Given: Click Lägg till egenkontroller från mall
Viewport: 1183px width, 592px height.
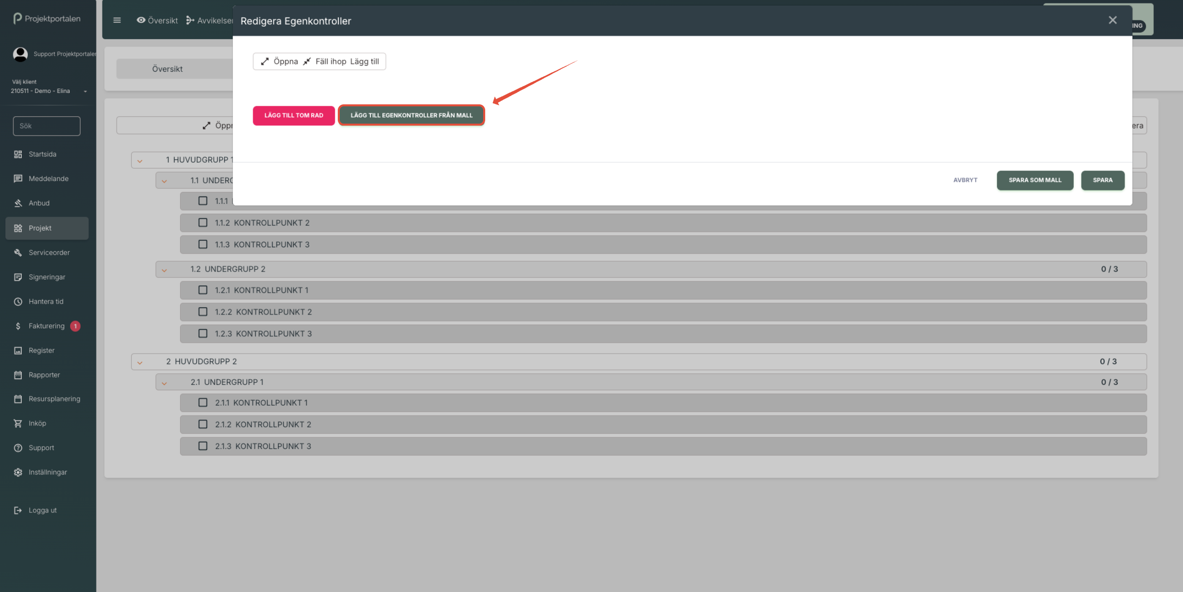Looking at the screenshot, I should click(411, 115).
